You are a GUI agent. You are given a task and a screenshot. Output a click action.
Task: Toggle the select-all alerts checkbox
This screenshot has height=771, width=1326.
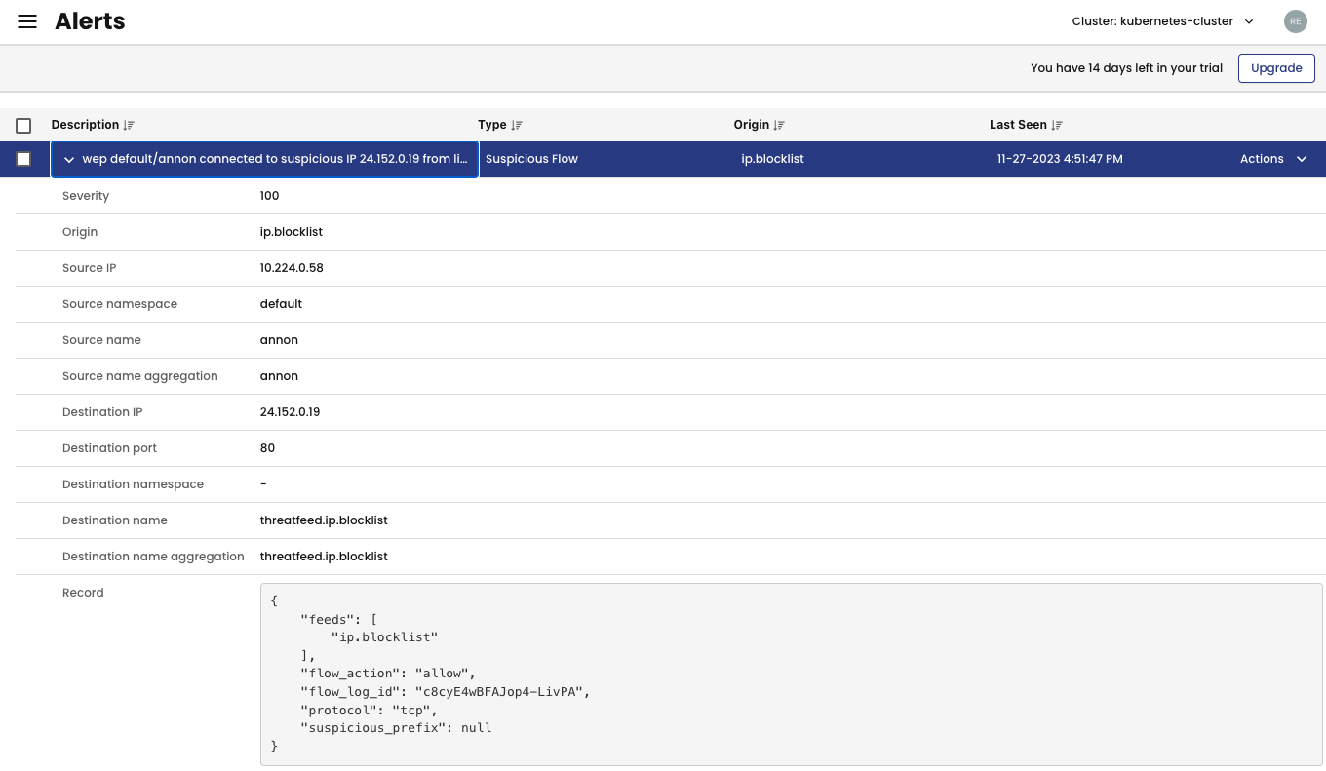(x=23, y=126)
